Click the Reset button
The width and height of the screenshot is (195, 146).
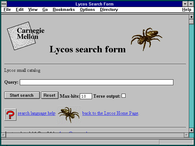click(x=50, y=95)
